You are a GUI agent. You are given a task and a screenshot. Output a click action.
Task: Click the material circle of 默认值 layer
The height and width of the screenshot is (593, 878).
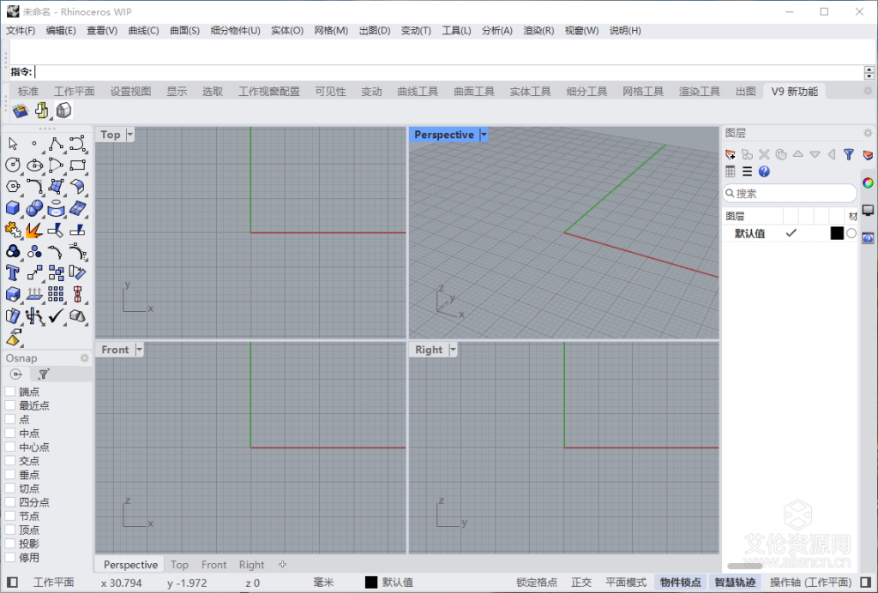click(851, 233)
